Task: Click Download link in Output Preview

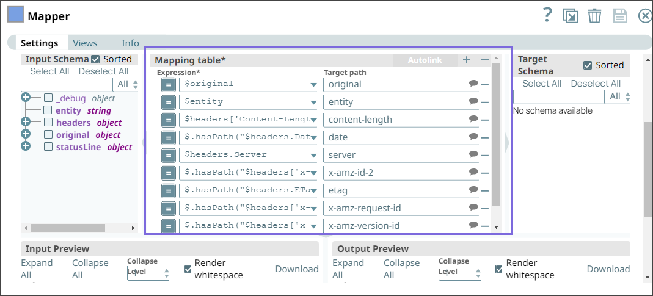Action: click(608, 269)
